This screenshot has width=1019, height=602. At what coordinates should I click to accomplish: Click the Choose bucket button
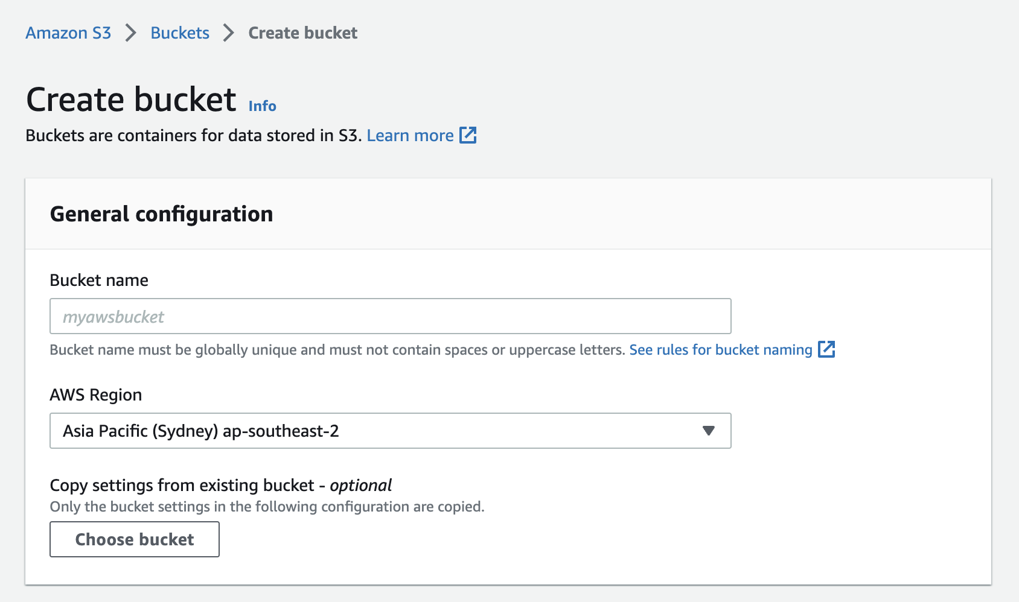coord(135,539)
